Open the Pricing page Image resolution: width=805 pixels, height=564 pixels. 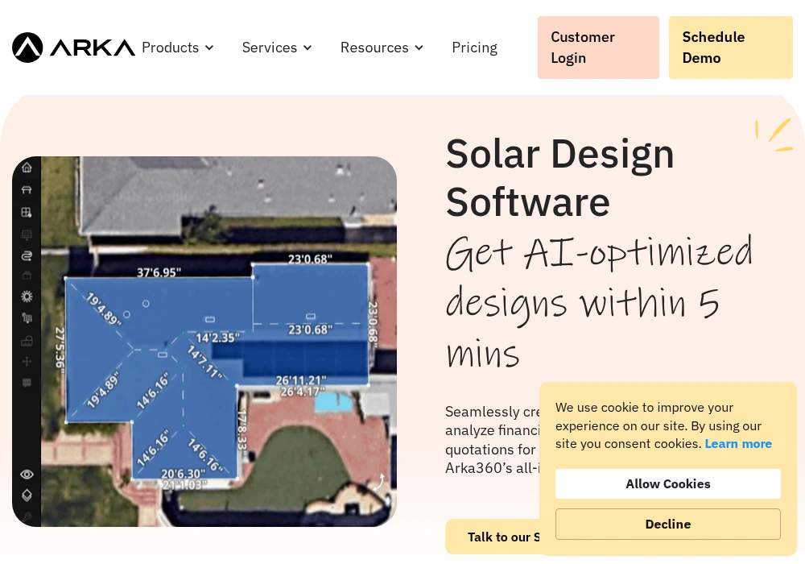pyautogui.click(x=474, y=48)
